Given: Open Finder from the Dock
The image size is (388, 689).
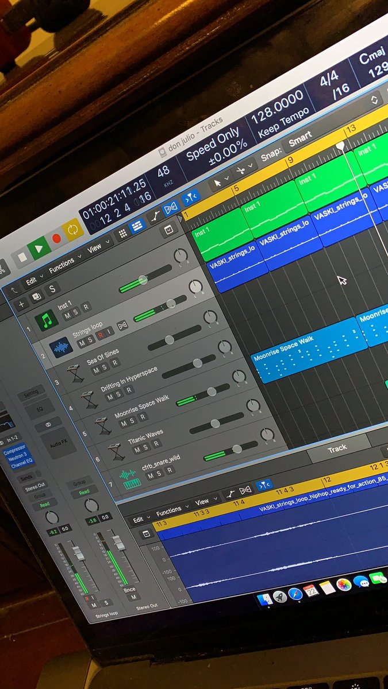Looking at the screenshot, I should tap(265, 601).
